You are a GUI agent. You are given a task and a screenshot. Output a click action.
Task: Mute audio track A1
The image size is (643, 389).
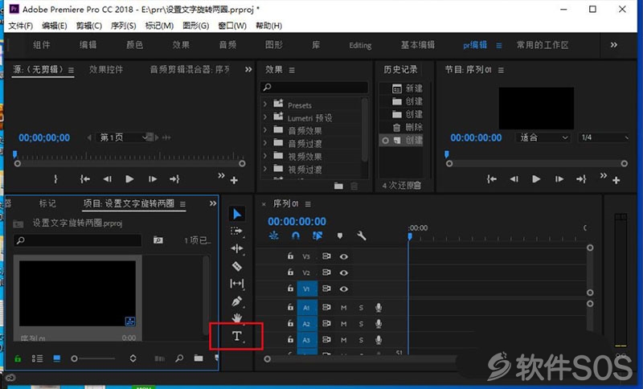(344, 308)
